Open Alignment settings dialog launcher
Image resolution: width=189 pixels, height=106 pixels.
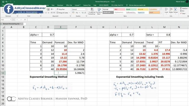(x=70, y=16)
